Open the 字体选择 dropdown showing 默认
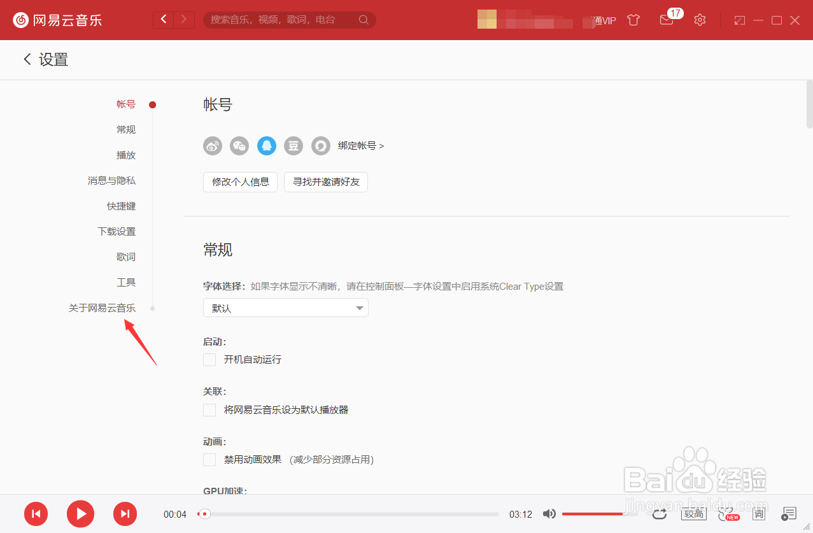The height and width of the screenshot is (533, 813). coord(286,308)
